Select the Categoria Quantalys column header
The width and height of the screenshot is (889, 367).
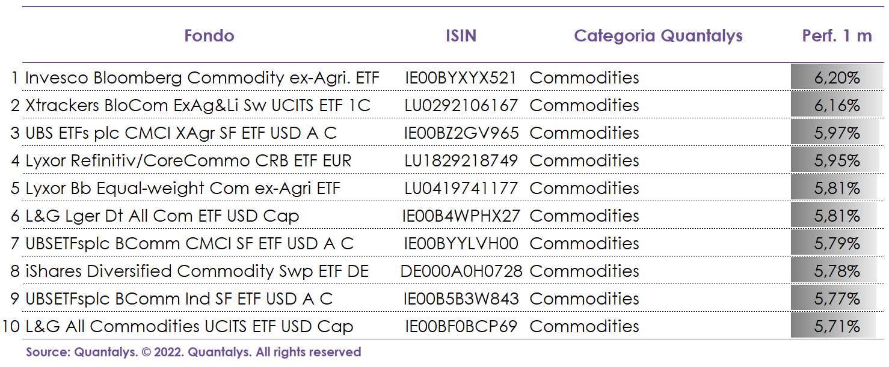[x=658, y=35]
